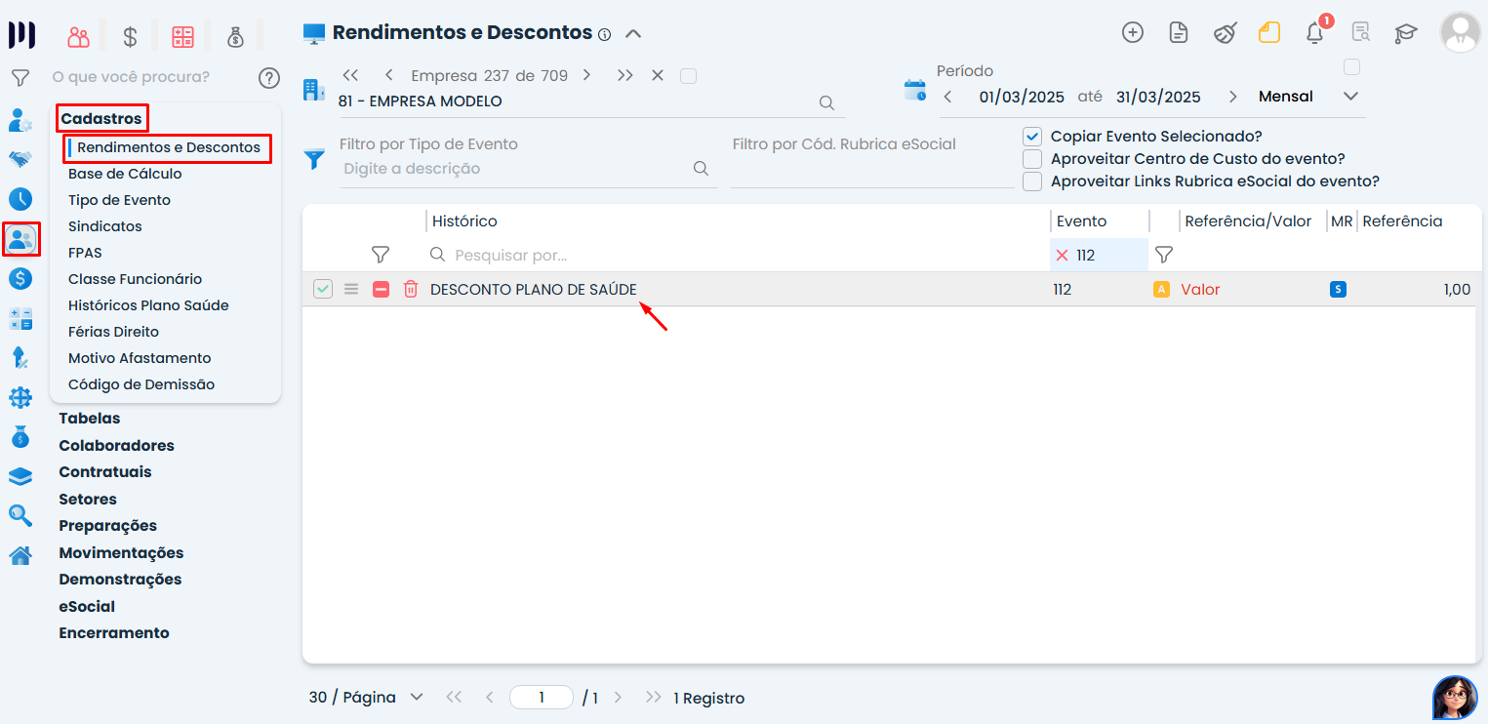Uncheck Copiar Evento Selecionado checkbox
The height and width of the screenshot is (724, 1488).
[x=1032, y=137]
